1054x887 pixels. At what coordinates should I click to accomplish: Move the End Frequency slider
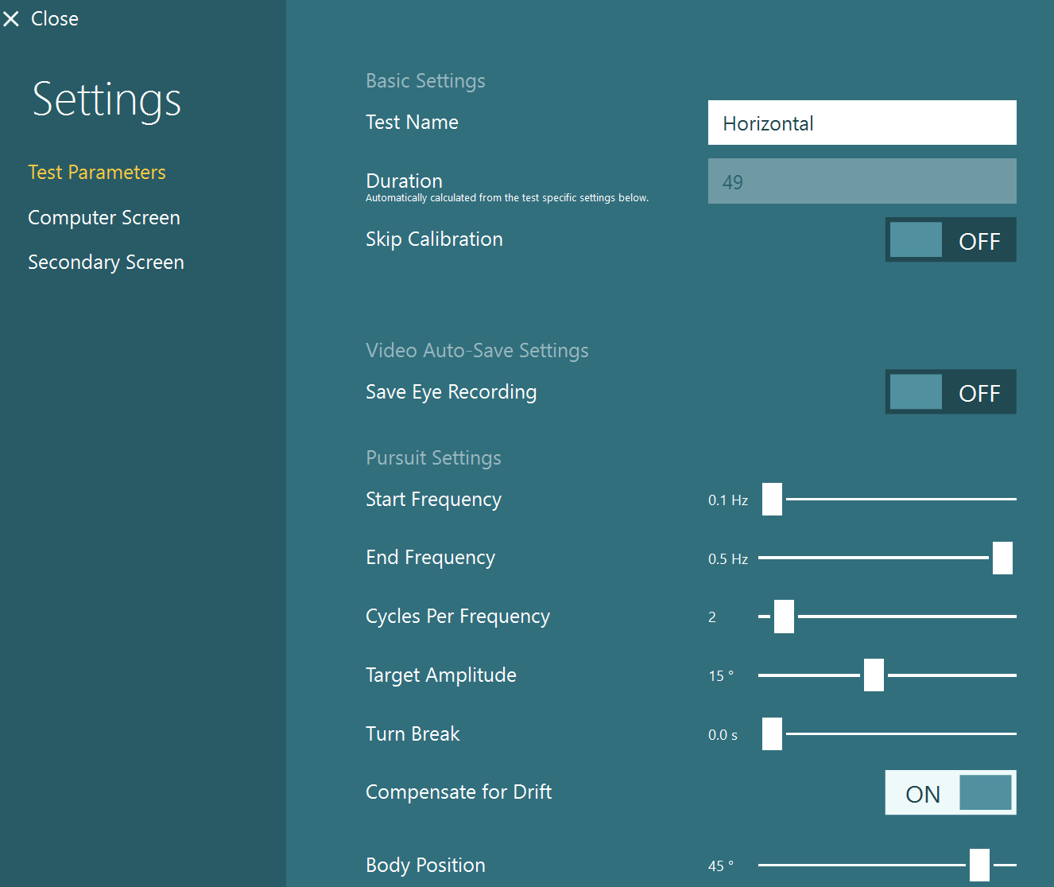click(x=1003, y=558)
